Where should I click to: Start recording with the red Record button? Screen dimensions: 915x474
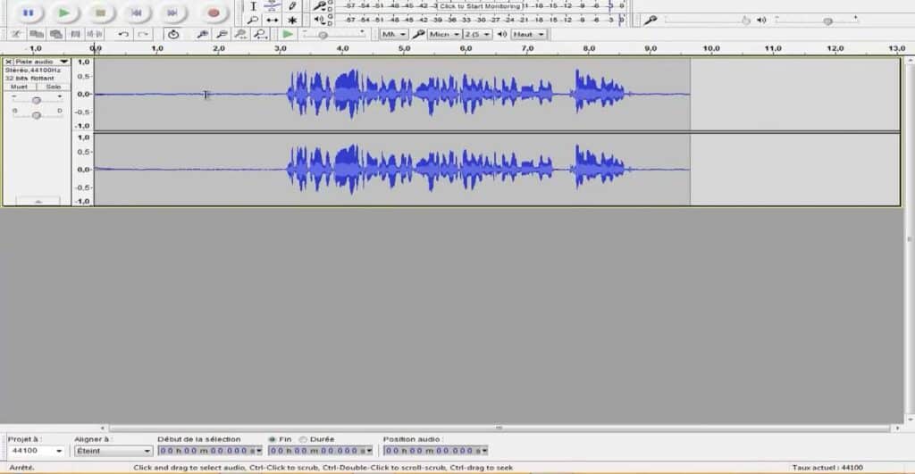click(x=214, y=12)
